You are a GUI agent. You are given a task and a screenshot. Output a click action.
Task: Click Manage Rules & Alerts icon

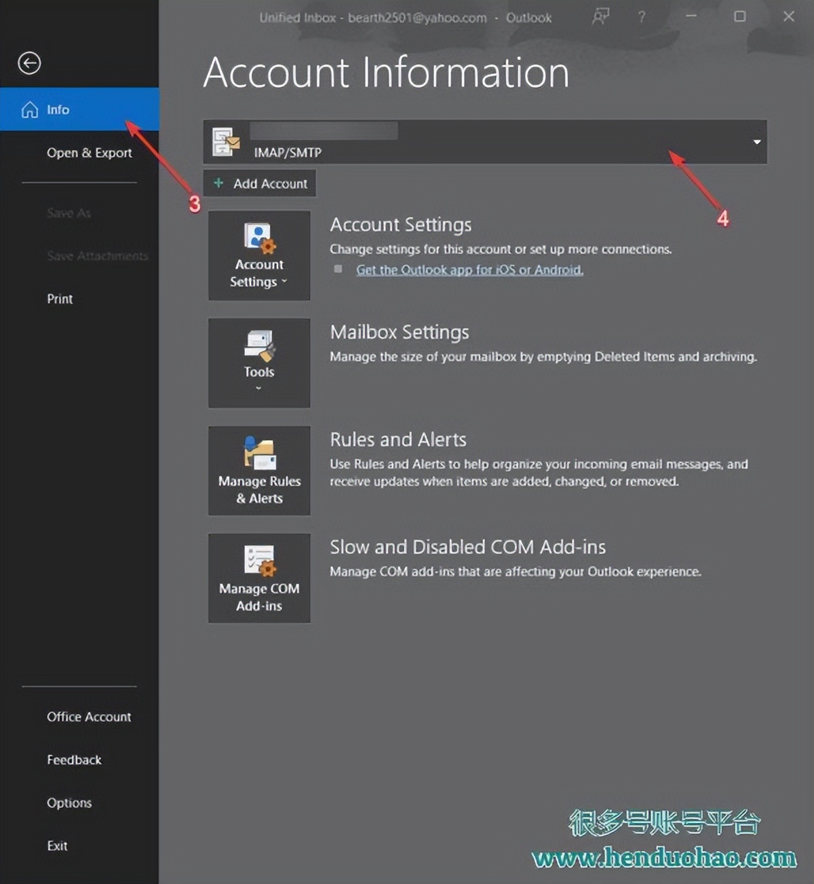point(259,453)
